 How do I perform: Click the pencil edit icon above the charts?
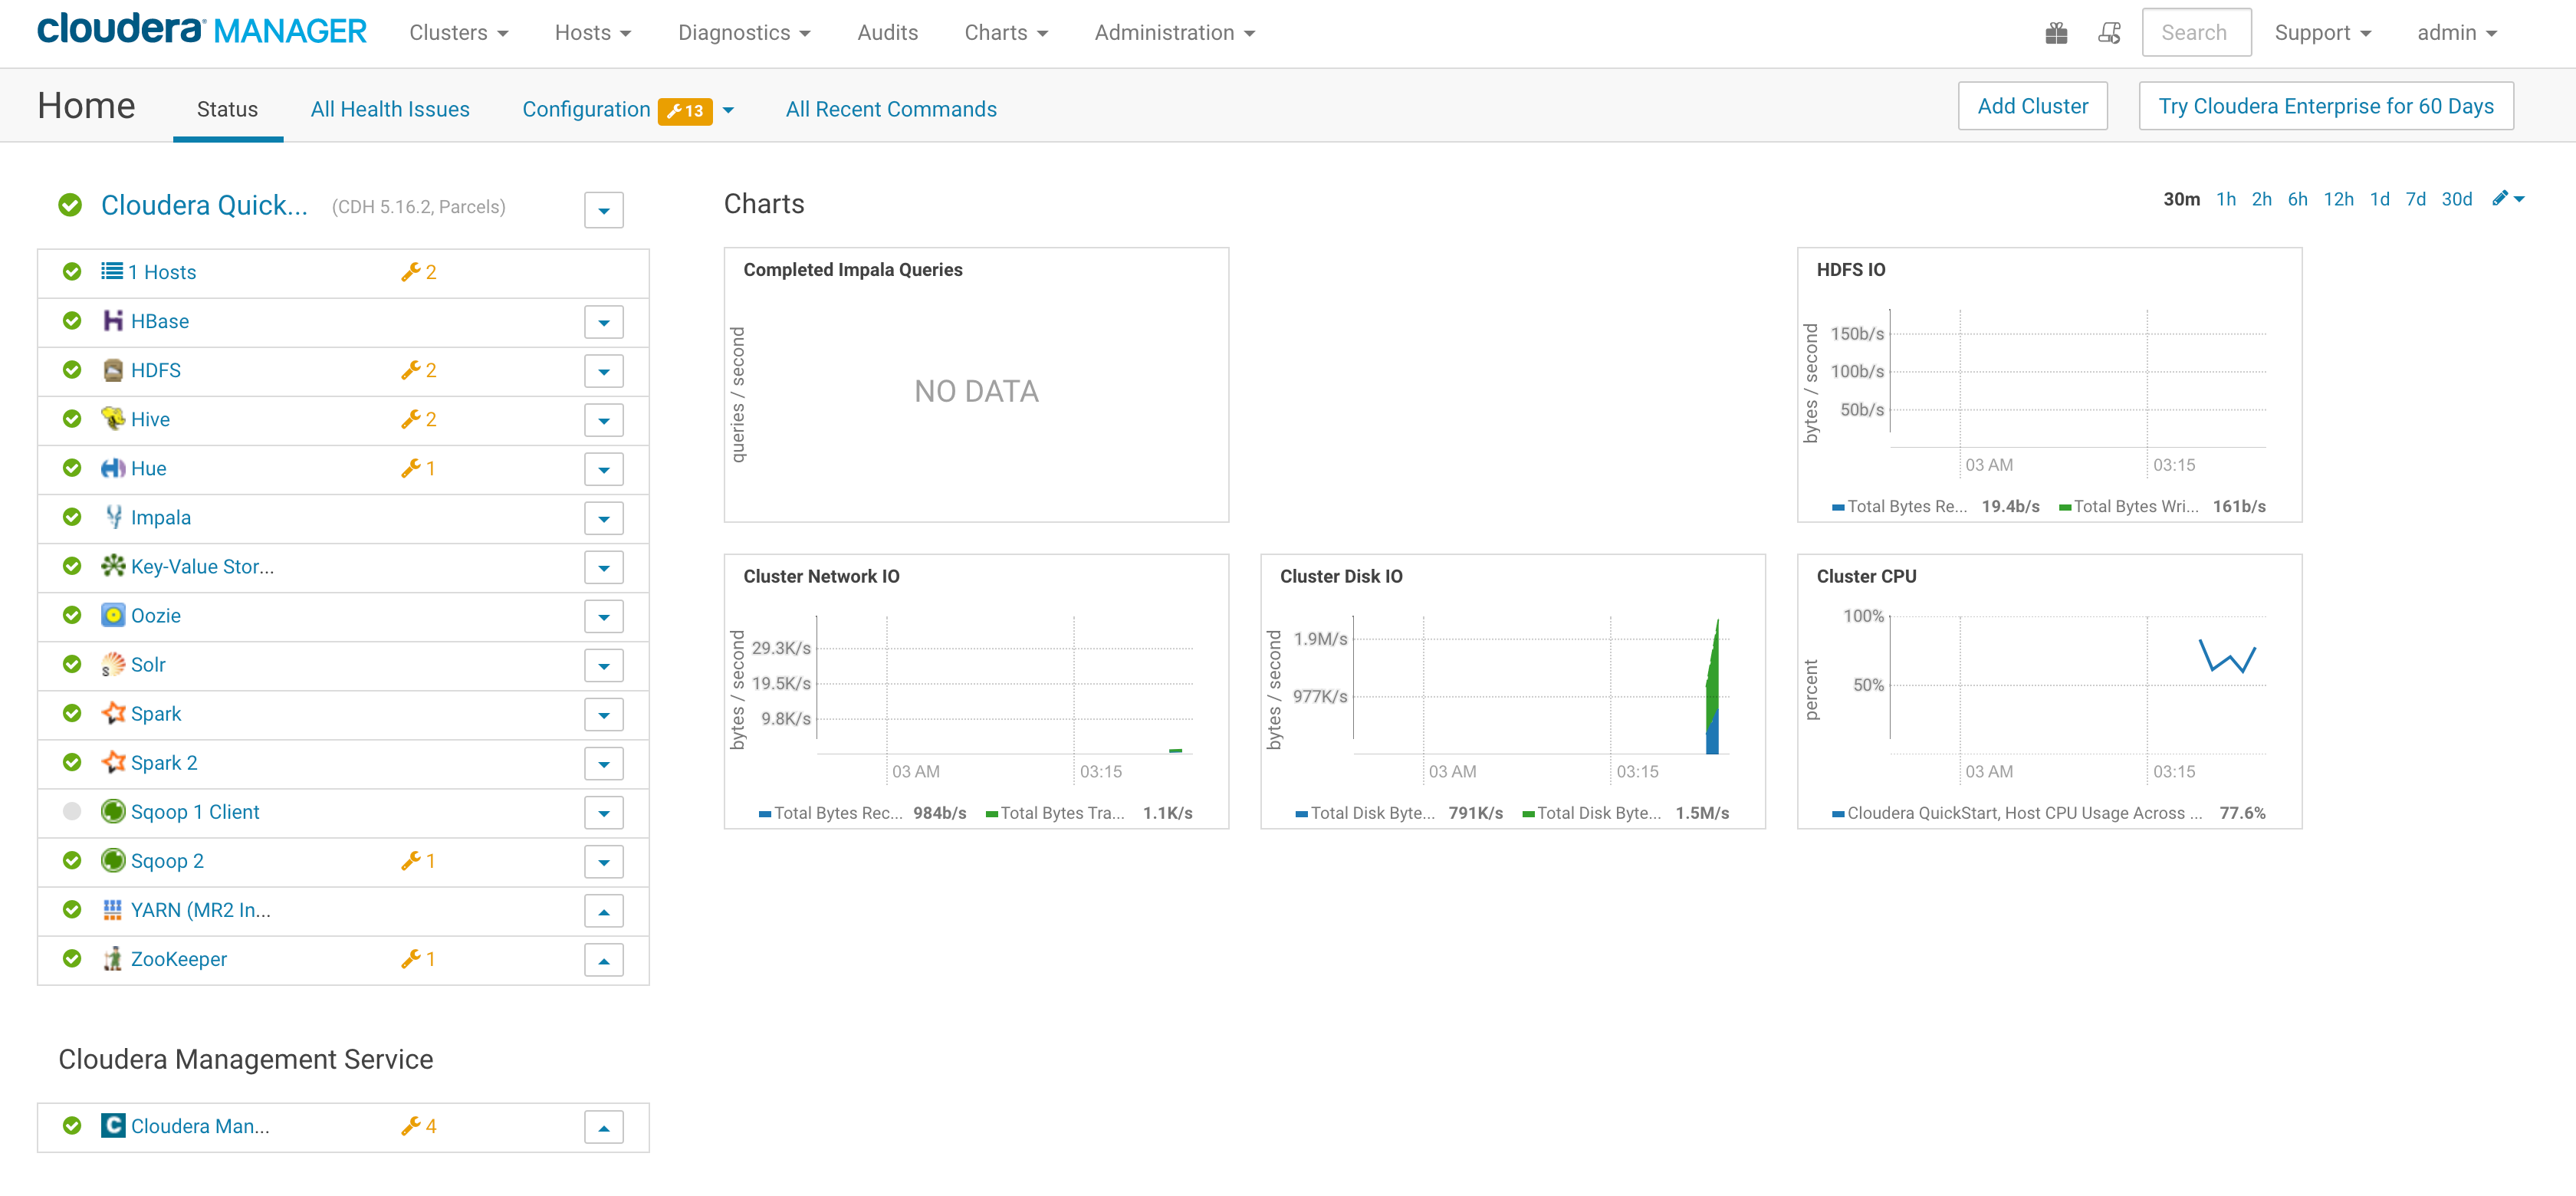[x=2500, y=198]
